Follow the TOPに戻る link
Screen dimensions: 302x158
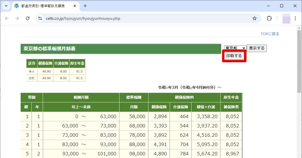(270, 34)
